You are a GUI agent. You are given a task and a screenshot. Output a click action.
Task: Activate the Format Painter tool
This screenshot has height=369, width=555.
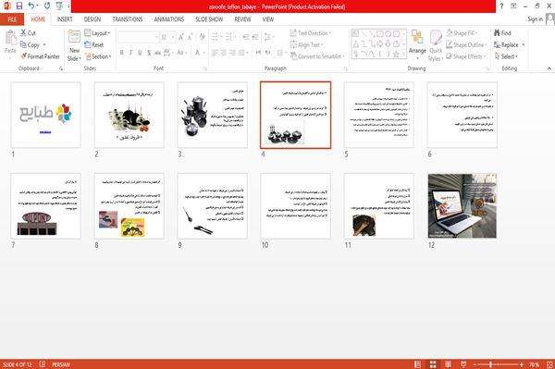[x=40, y=56]
